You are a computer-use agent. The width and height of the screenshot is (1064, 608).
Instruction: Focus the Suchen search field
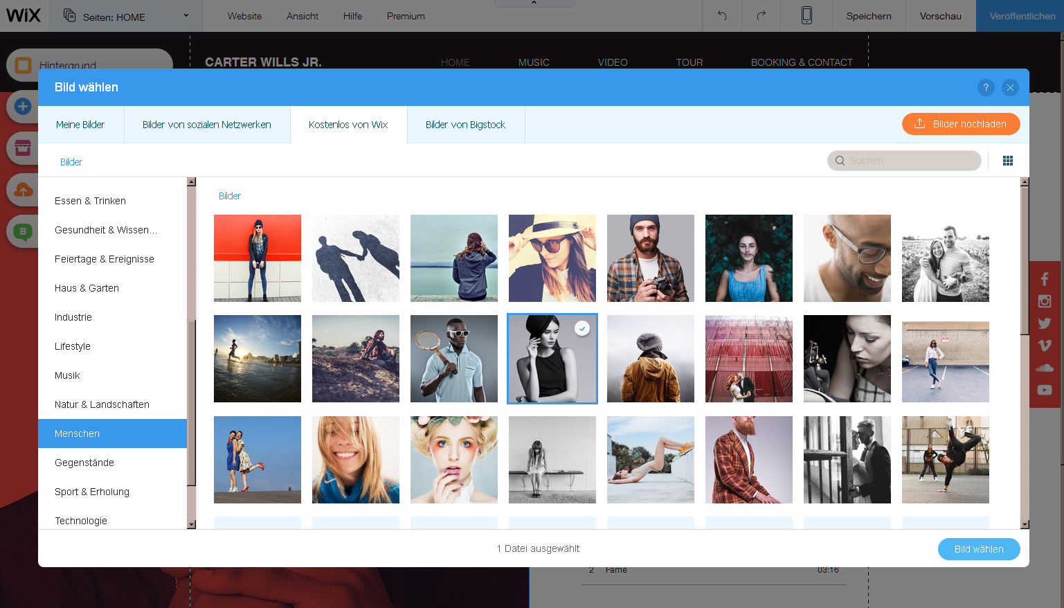[x=904, y=161]
